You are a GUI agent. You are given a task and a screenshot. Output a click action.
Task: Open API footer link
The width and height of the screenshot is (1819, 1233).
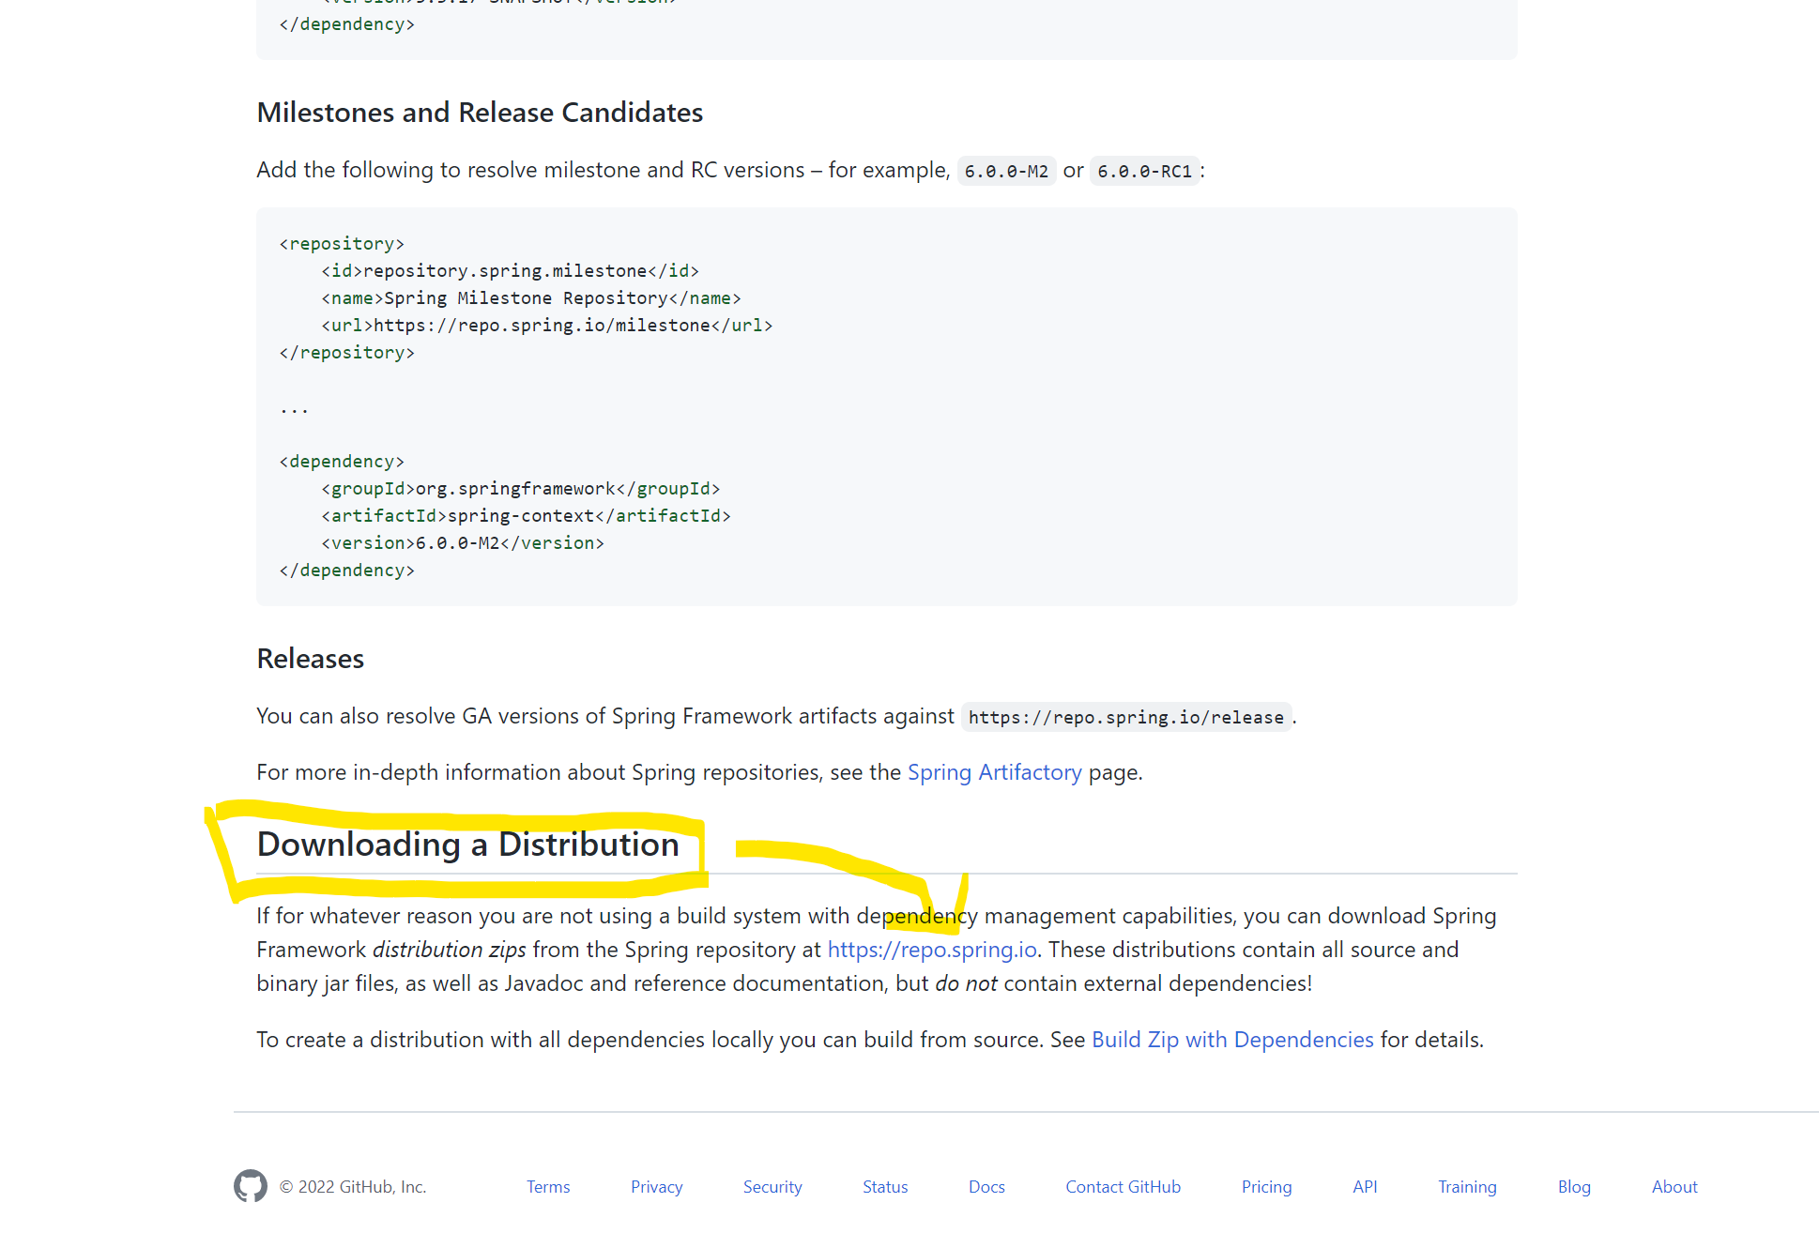(x=1364, y=1187)
